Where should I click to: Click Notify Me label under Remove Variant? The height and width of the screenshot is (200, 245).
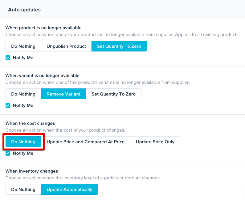click(23, 105)
